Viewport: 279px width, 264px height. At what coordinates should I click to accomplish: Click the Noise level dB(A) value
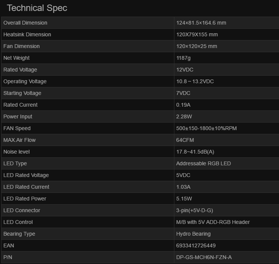(195, 152)
